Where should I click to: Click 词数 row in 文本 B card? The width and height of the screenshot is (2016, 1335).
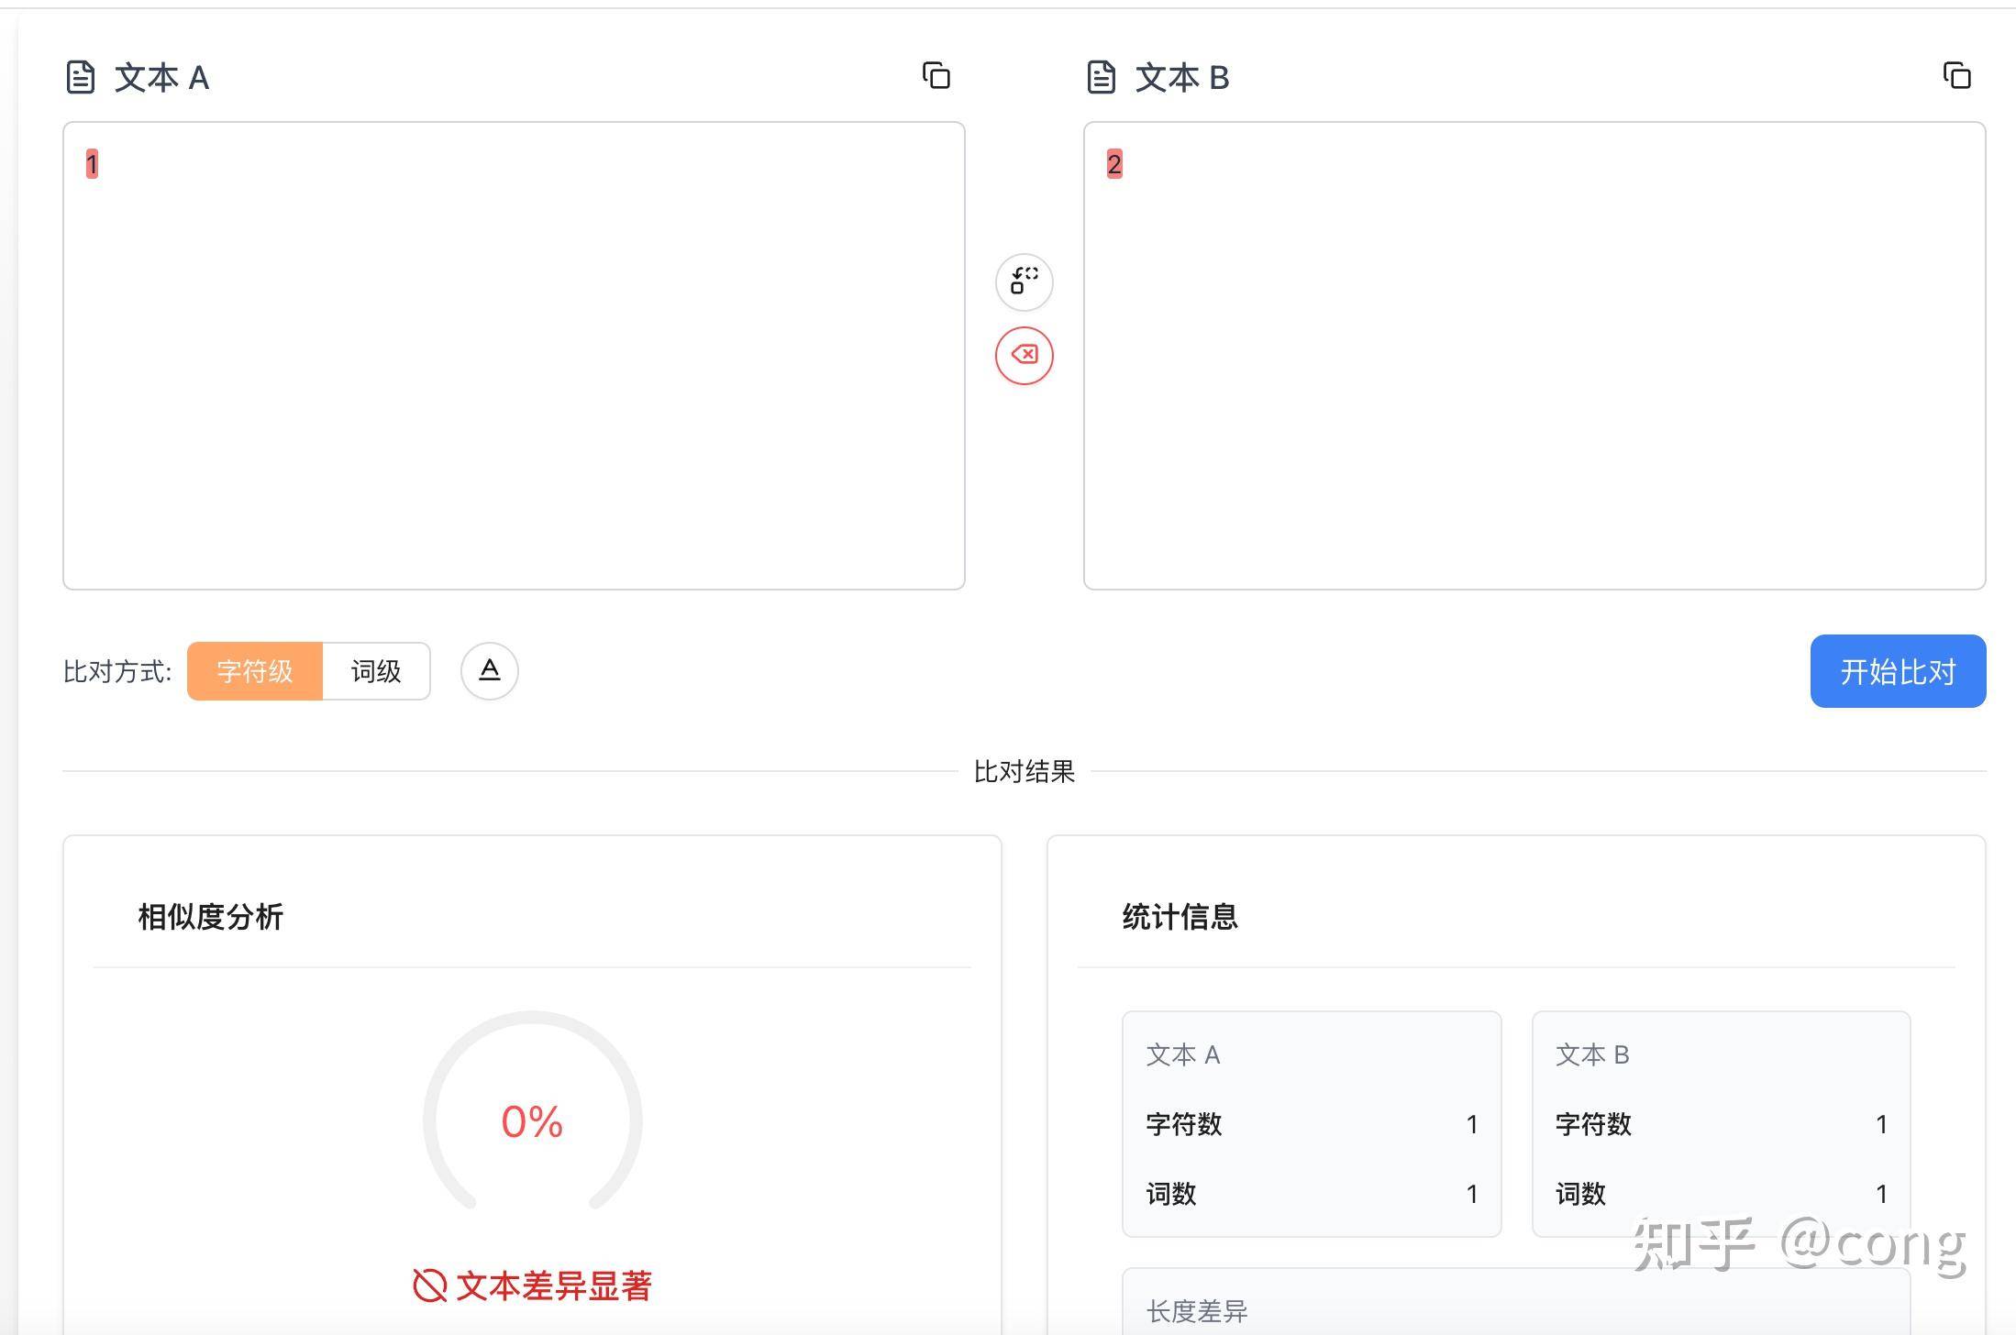pyautogui.click(x=1721, y=1194)
